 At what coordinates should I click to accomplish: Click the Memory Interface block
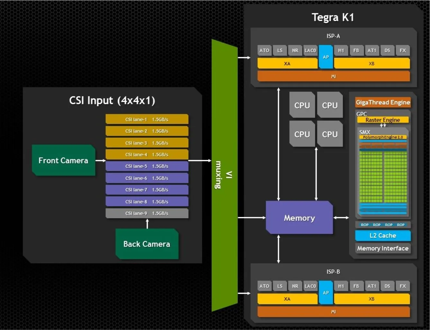pyautogui.click(x=383, y=248)
